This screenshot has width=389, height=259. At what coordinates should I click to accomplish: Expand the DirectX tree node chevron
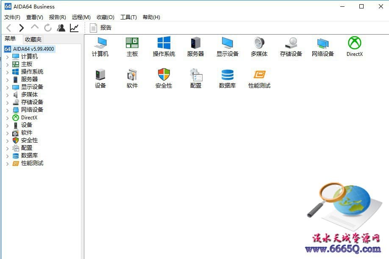[8, 118]
